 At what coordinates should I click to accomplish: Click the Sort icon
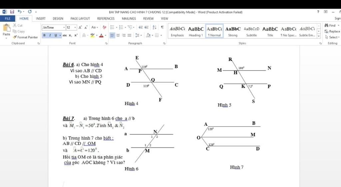[x=155, y=27]
